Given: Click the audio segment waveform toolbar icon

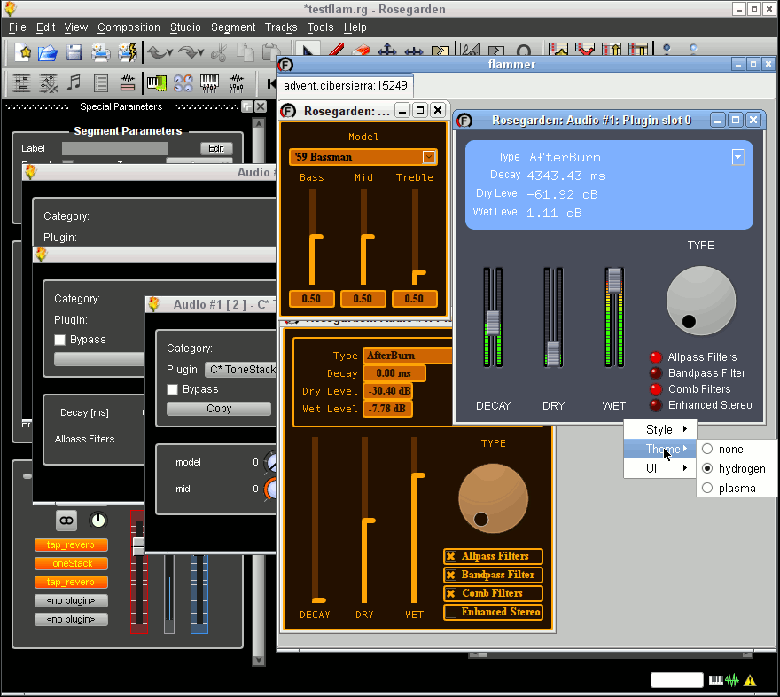Looking at the screenshot, I should (x=128, y=83).
